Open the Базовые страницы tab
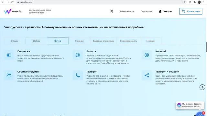 coord(103,41)
